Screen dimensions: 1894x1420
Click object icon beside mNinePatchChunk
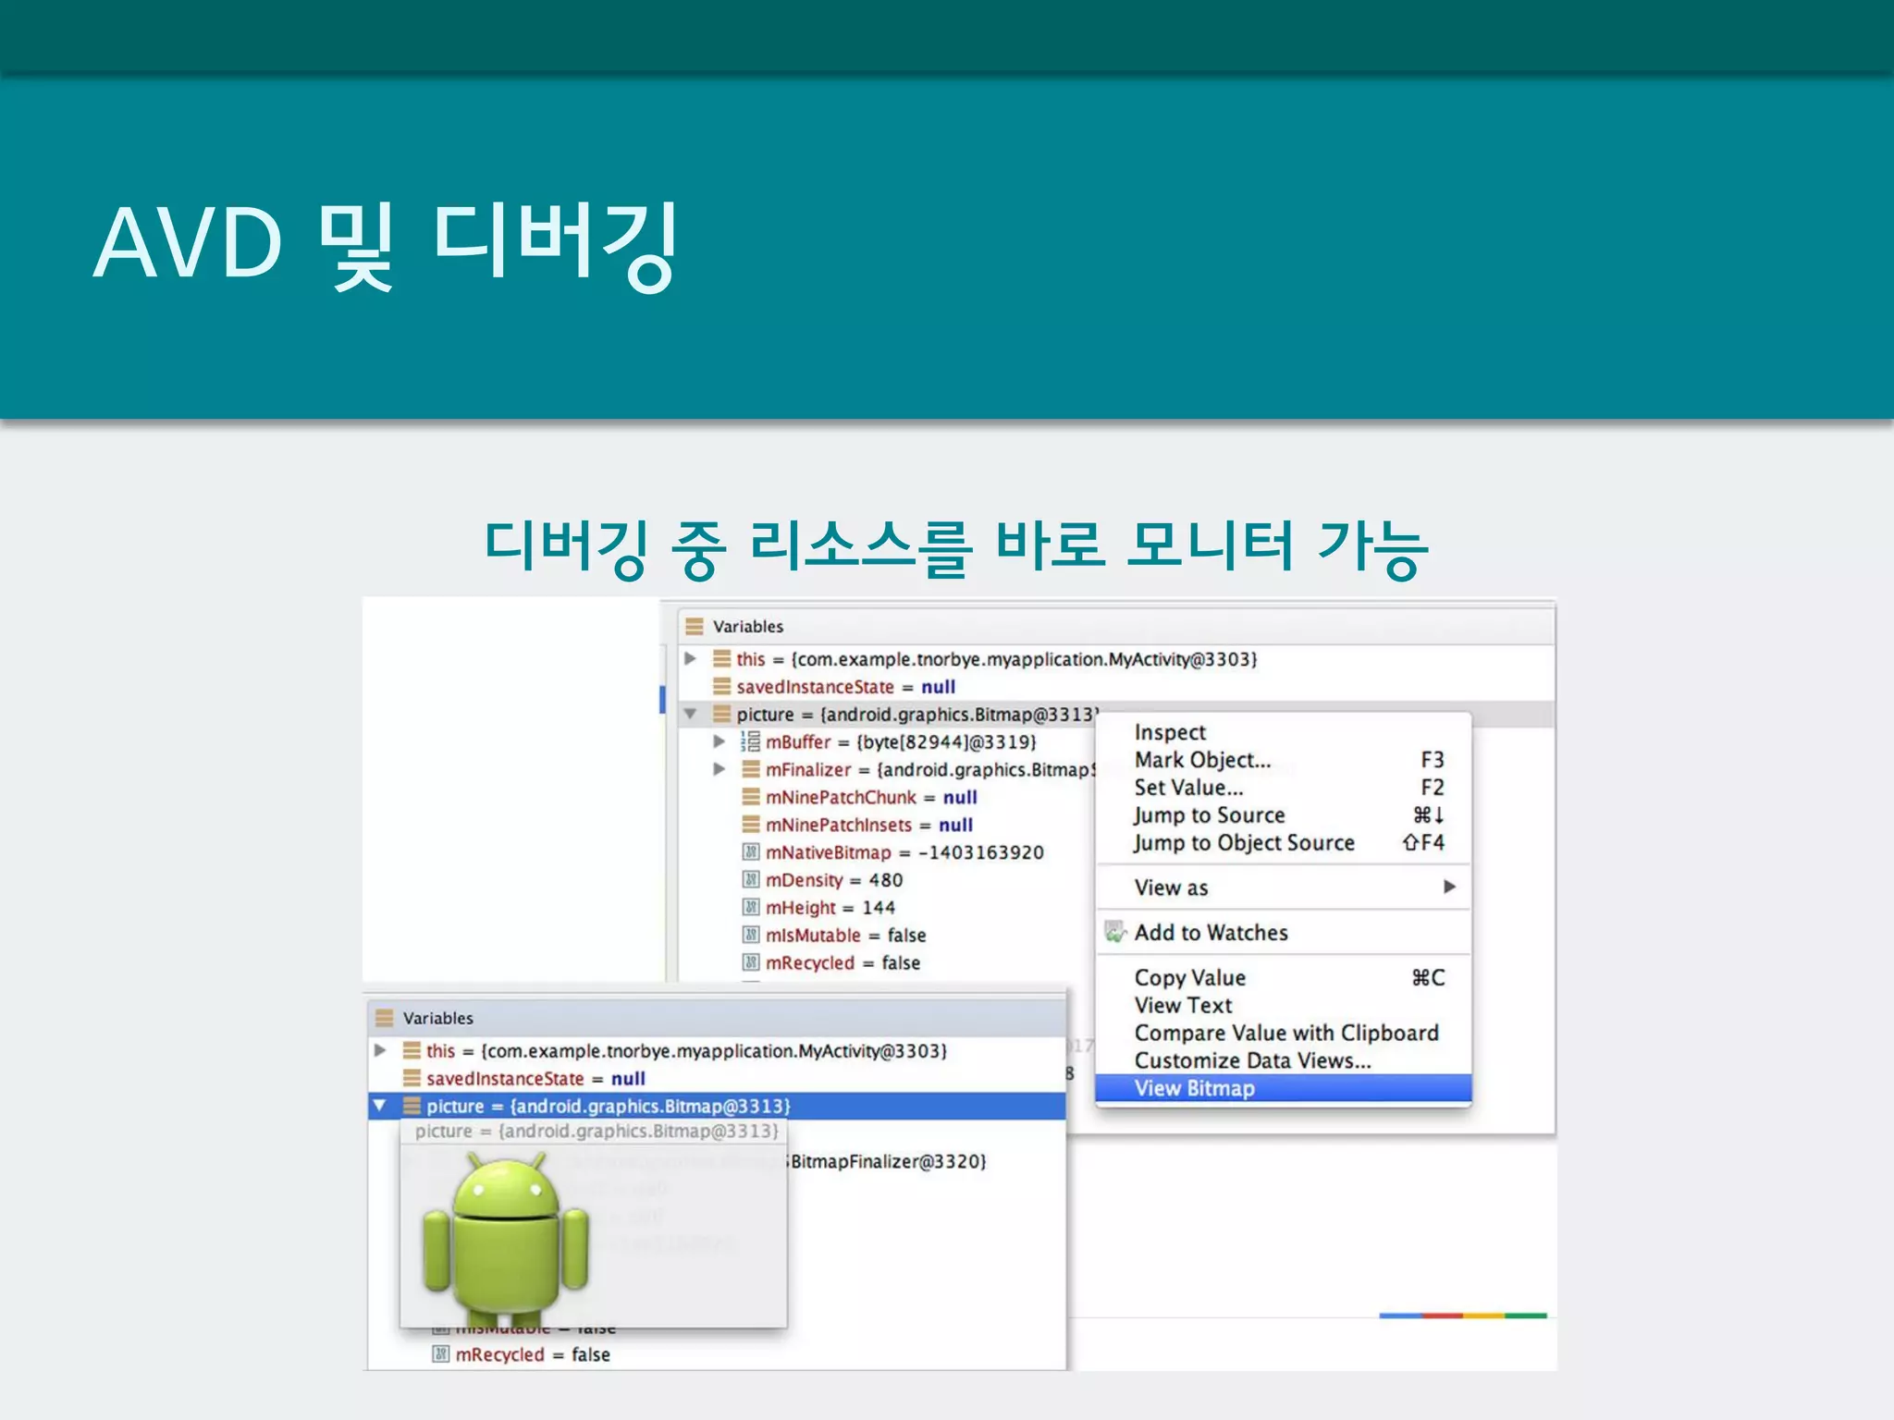[x=751, y=797]
